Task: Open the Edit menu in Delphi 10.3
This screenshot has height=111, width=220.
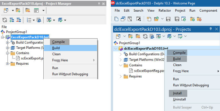Action: click(x=127, y=11)
